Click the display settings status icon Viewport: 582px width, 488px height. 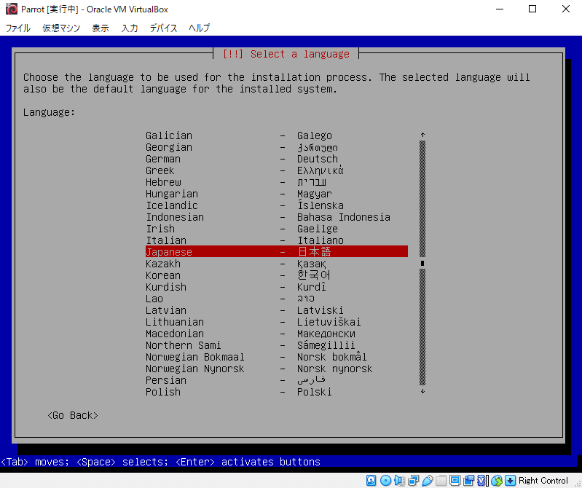click(x=455, y=481)
